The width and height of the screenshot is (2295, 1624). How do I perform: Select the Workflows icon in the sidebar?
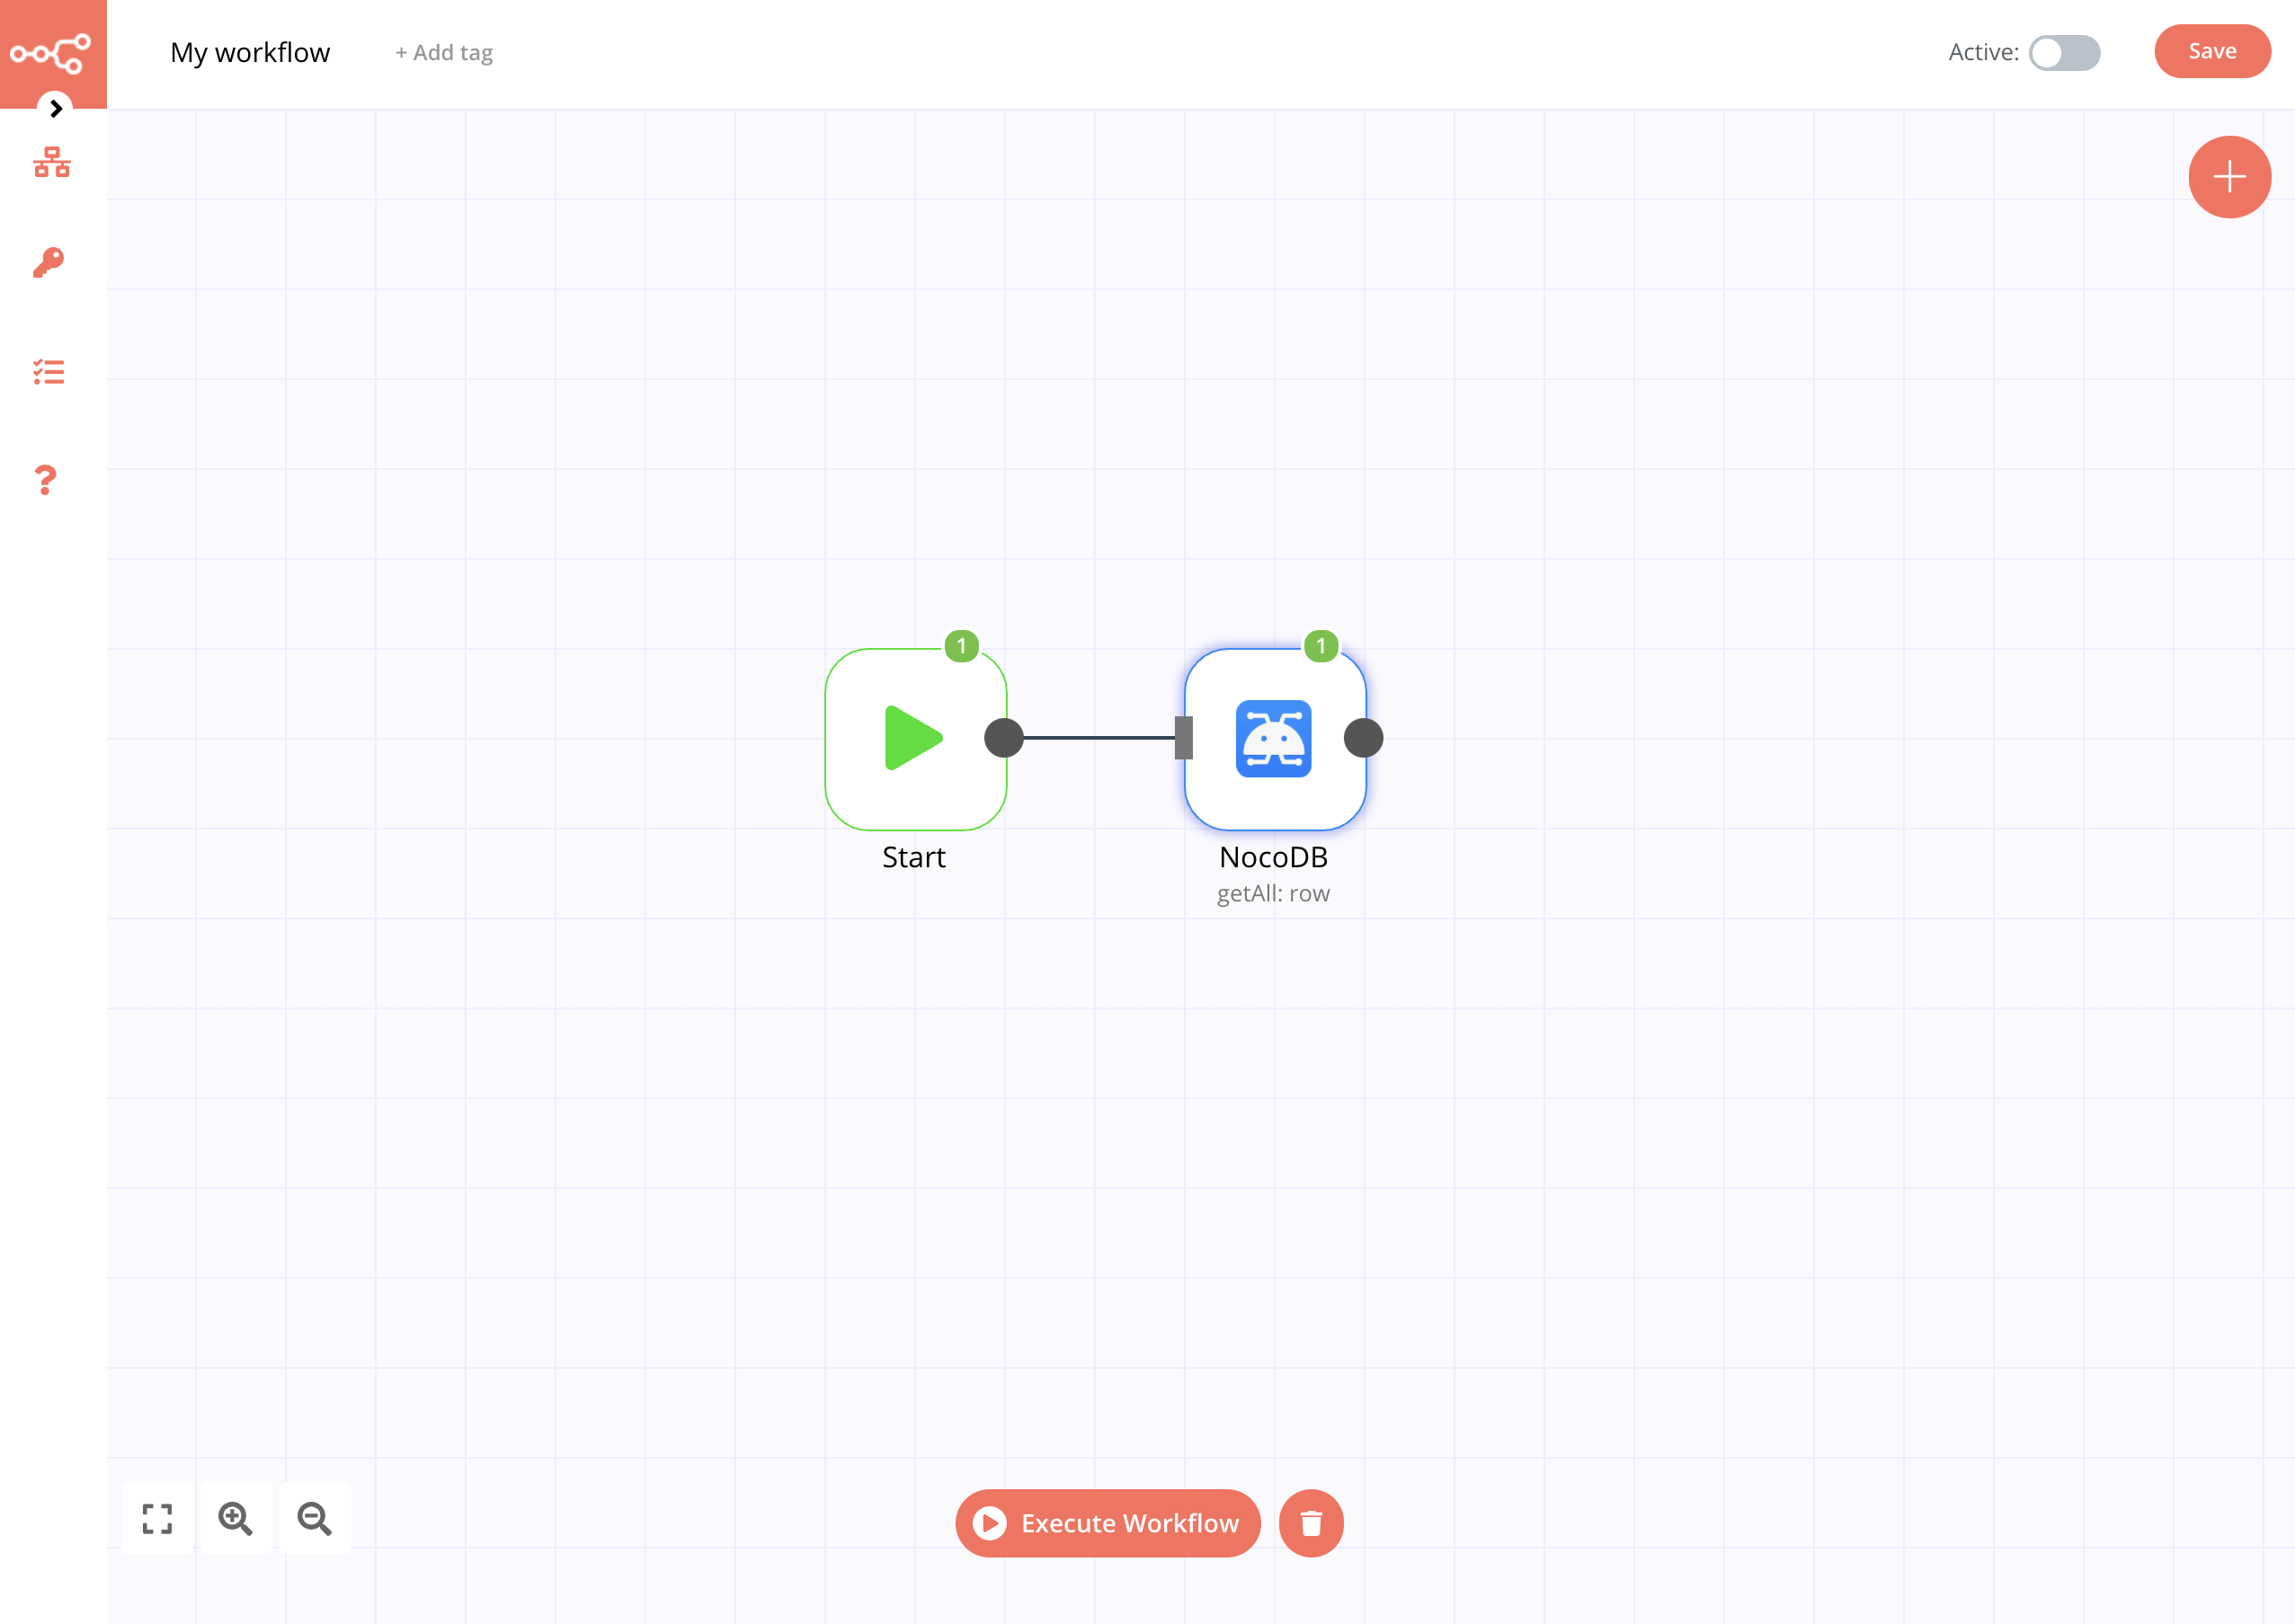click(x=48, y=163)
